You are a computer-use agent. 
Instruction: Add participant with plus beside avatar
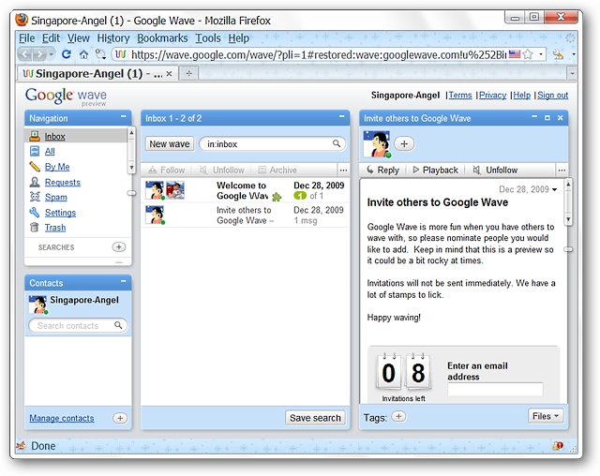coord(404,143)
